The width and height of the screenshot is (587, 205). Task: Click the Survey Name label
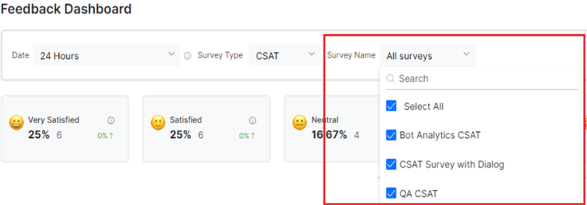pos(351,55)
